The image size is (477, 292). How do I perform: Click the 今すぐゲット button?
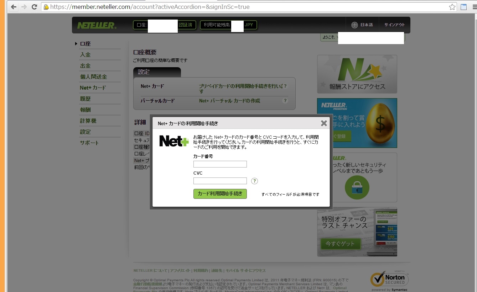pyautogui.click(x=341, y=244)
